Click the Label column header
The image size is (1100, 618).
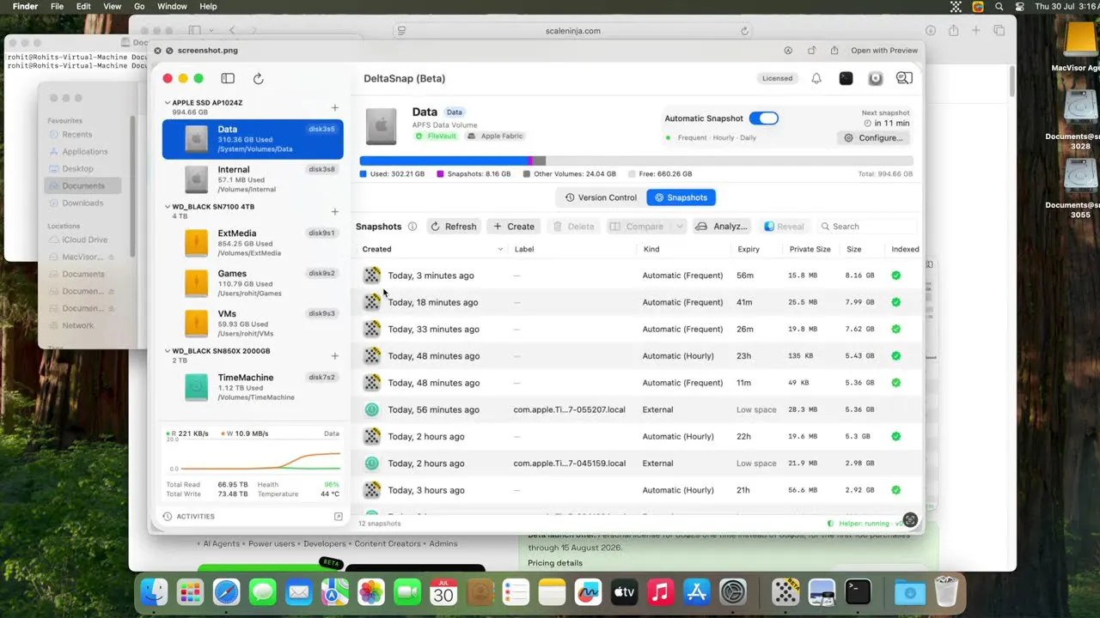[524, 250]
